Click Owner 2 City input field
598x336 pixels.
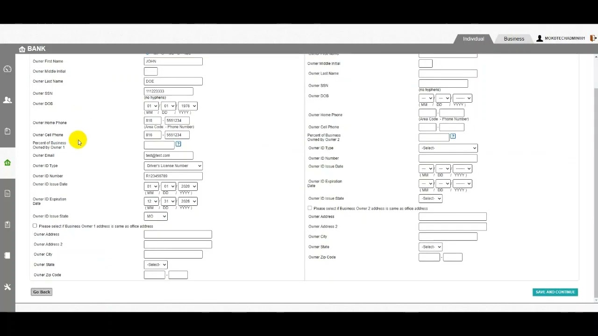coord(448,237)
